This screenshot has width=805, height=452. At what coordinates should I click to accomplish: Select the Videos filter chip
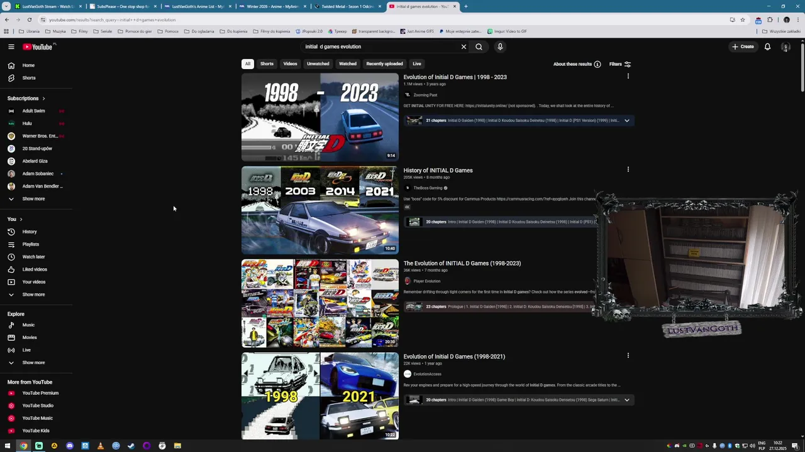click(x=290, y=63)
